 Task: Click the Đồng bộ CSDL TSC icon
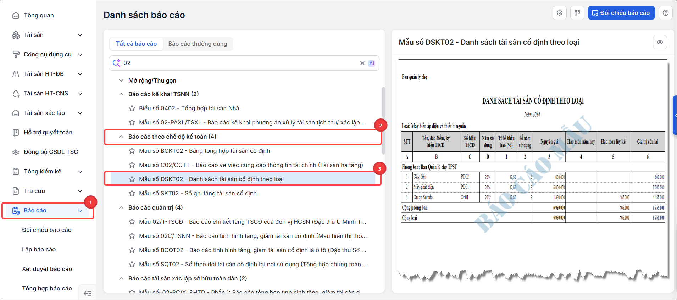16,152
